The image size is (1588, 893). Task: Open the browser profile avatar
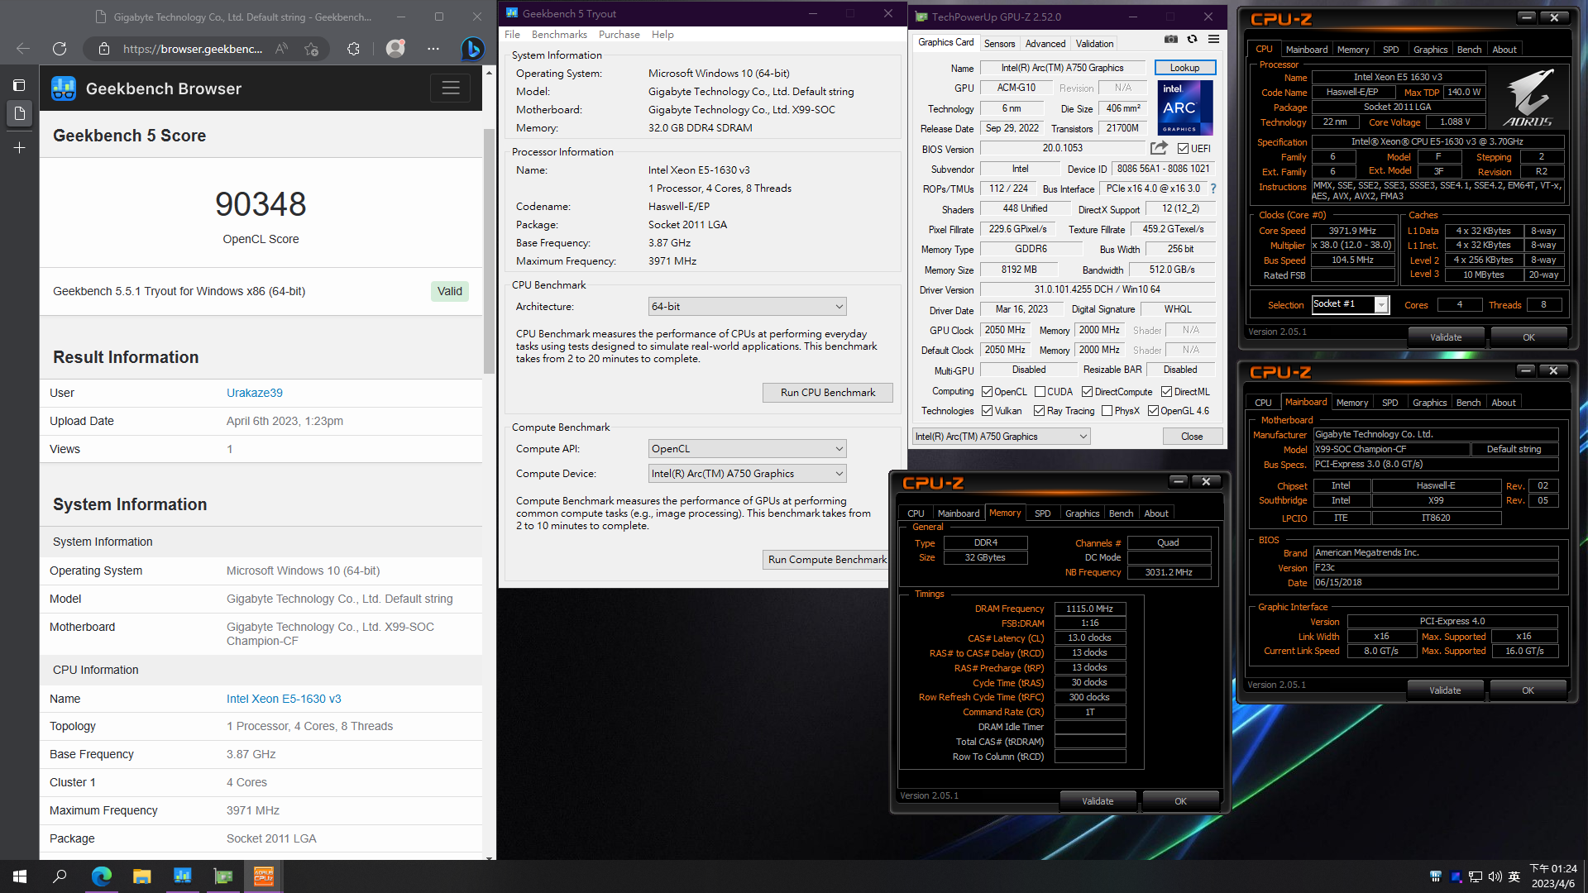[x=396, y=49]
